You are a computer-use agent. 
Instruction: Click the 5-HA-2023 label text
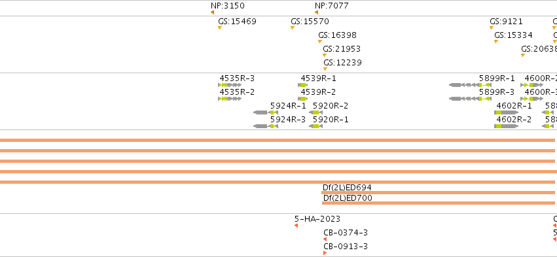coord(317,219)
